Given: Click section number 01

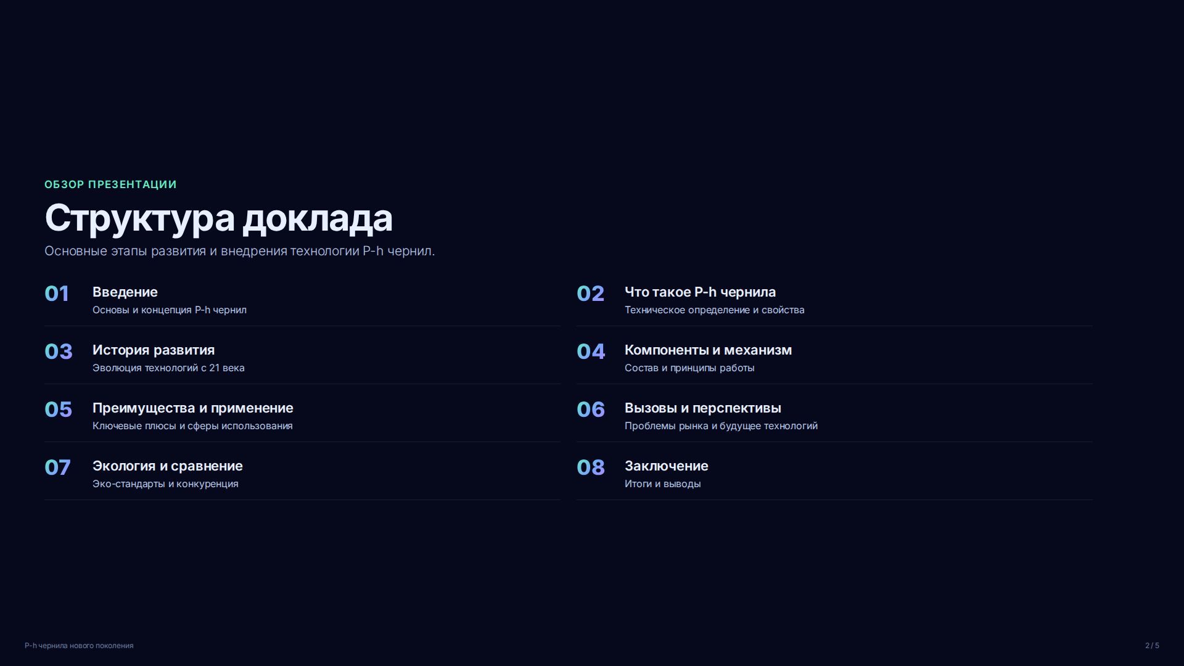Looking at the screenshot, I should pos(57,294).
